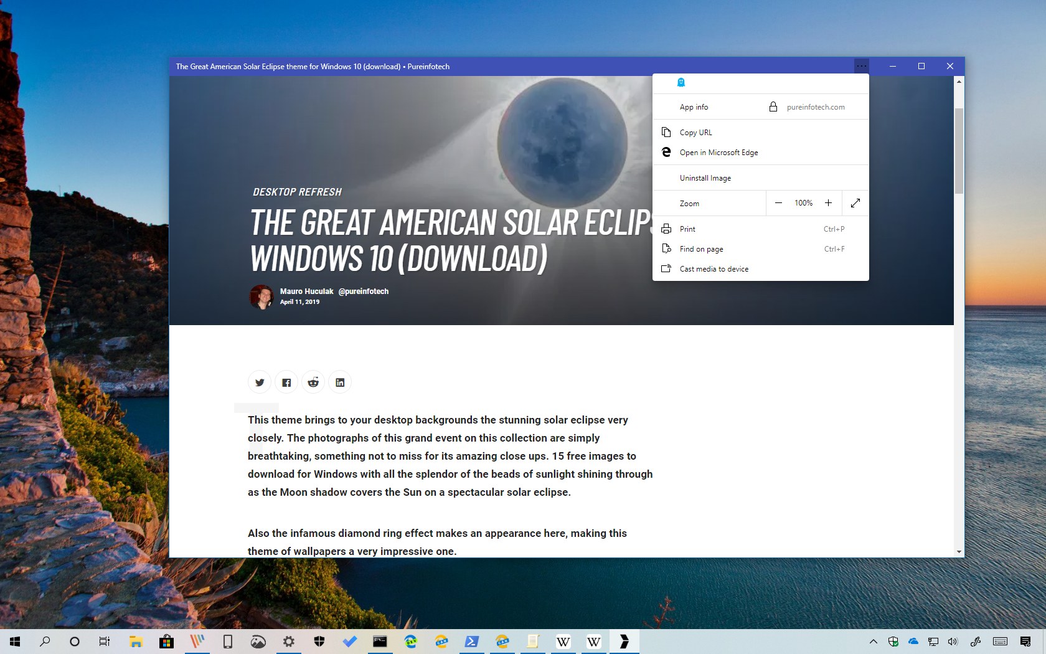
Task: Click the Copy URL pages icon
Action: coord(666,132)
